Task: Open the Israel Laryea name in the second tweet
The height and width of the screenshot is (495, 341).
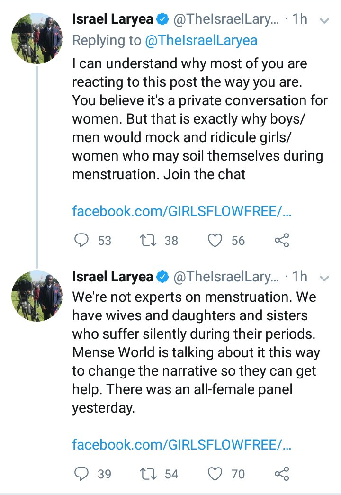Action: click(112, 277)
